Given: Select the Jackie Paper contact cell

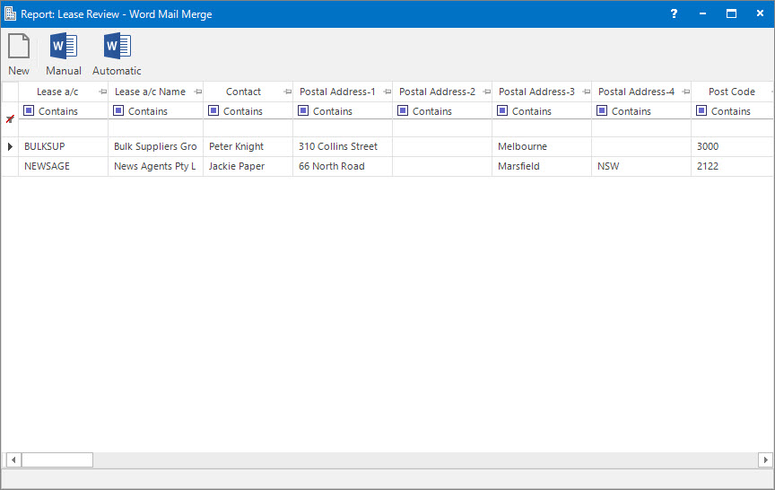Looking at the screenshot, I should [248, 167].
